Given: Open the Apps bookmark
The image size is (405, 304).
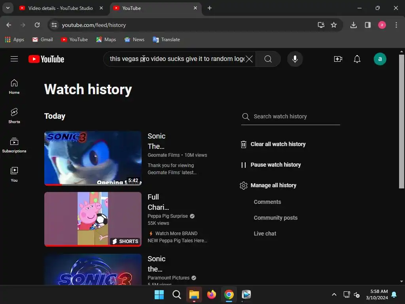Looking at the screenshot, I should pos(15,40).
